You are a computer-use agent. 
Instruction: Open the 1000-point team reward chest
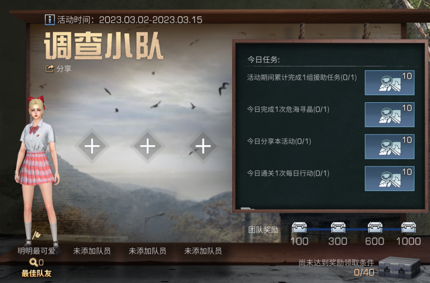408,228
